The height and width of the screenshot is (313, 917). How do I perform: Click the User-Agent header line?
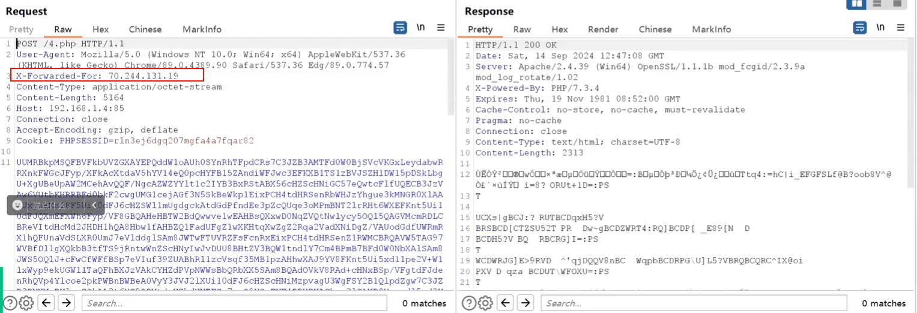(x=211, y=59)
